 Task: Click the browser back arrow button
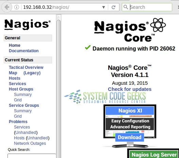[x=6, y=7]
